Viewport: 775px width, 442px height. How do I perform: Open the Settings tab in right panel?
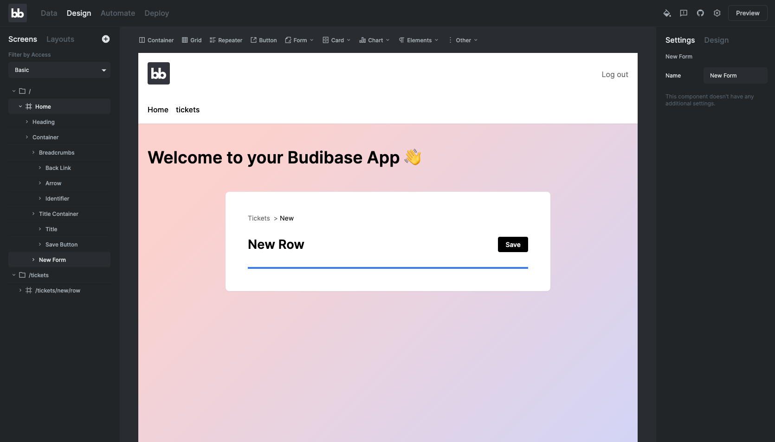(x=680, y=40)
